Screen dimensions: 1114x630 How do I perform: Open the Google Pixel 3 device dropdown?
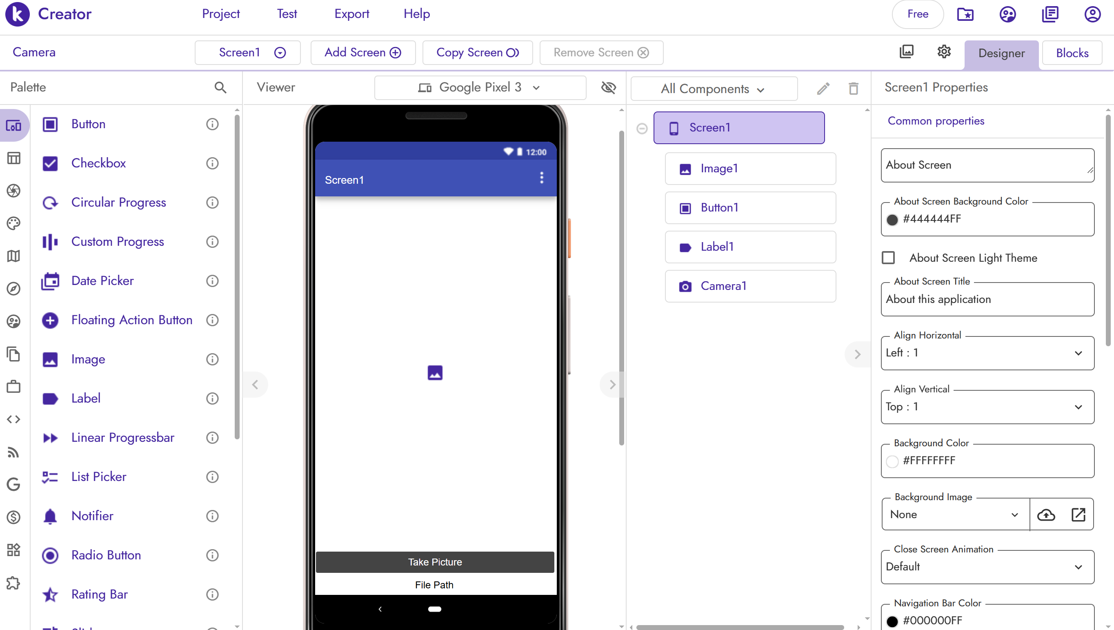pos(480,88)
